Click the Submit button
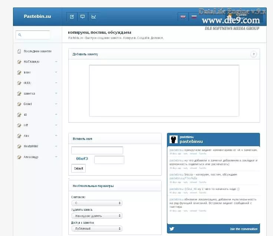The image size is (273, 236). pos(78,168)
